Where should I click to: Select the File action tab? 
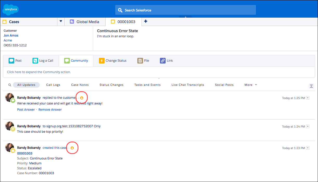click(x=143, y=61)
